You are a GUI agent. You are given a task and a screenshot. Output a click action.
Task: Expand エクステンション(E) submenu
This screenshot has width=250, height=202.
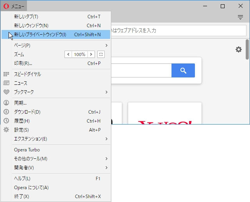point(56,139)
